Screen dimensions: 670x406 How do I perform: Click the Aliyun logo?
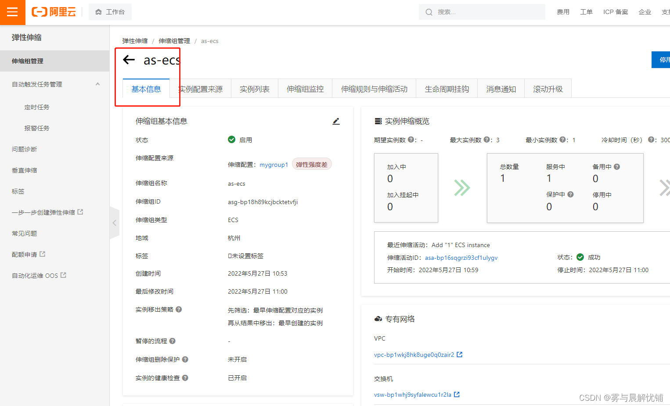coord(54,12)
